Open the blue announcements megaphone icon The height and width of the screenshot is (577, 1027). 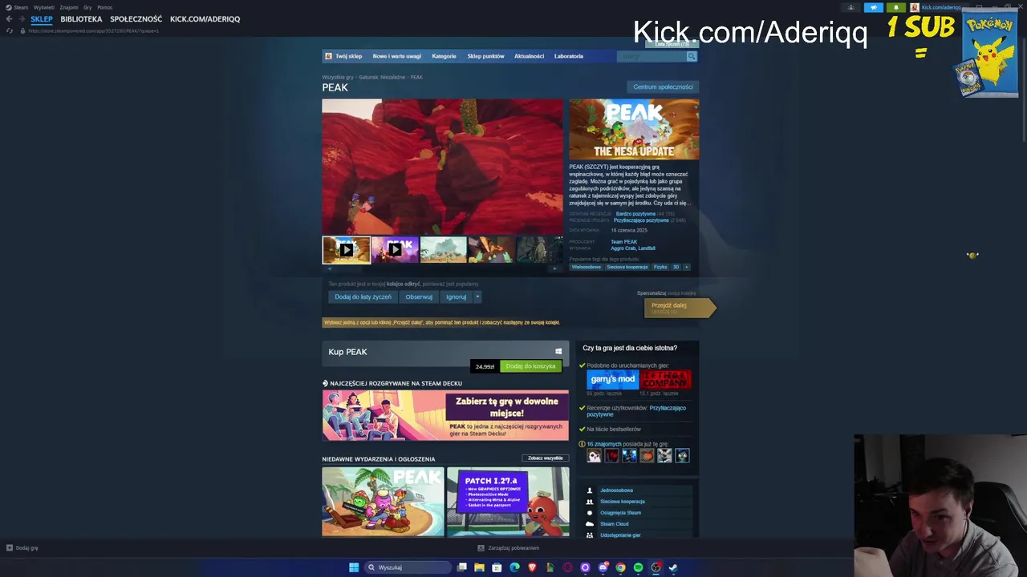pos(874,7)
